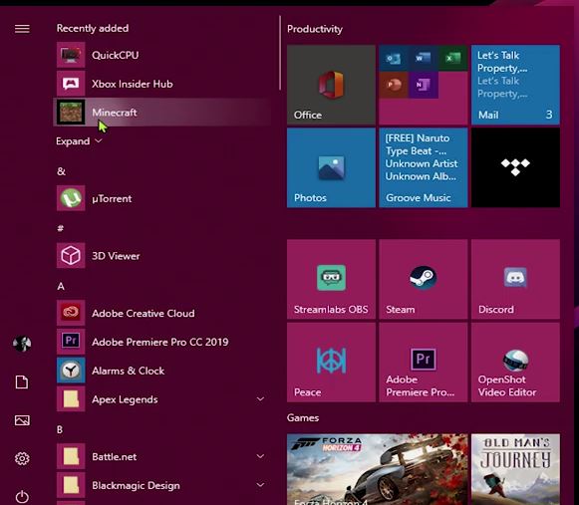The image size is (579, 505).
Task: Expand the Recently added list
Action: coord(79,141)
